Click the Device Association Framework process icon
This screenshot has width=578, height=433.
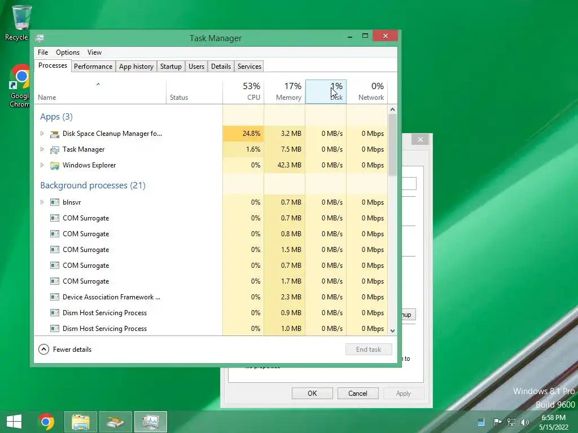(55, 297)
